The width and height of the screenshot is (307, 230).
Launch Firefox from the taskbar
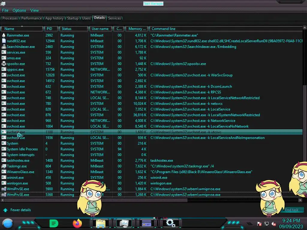77,223
